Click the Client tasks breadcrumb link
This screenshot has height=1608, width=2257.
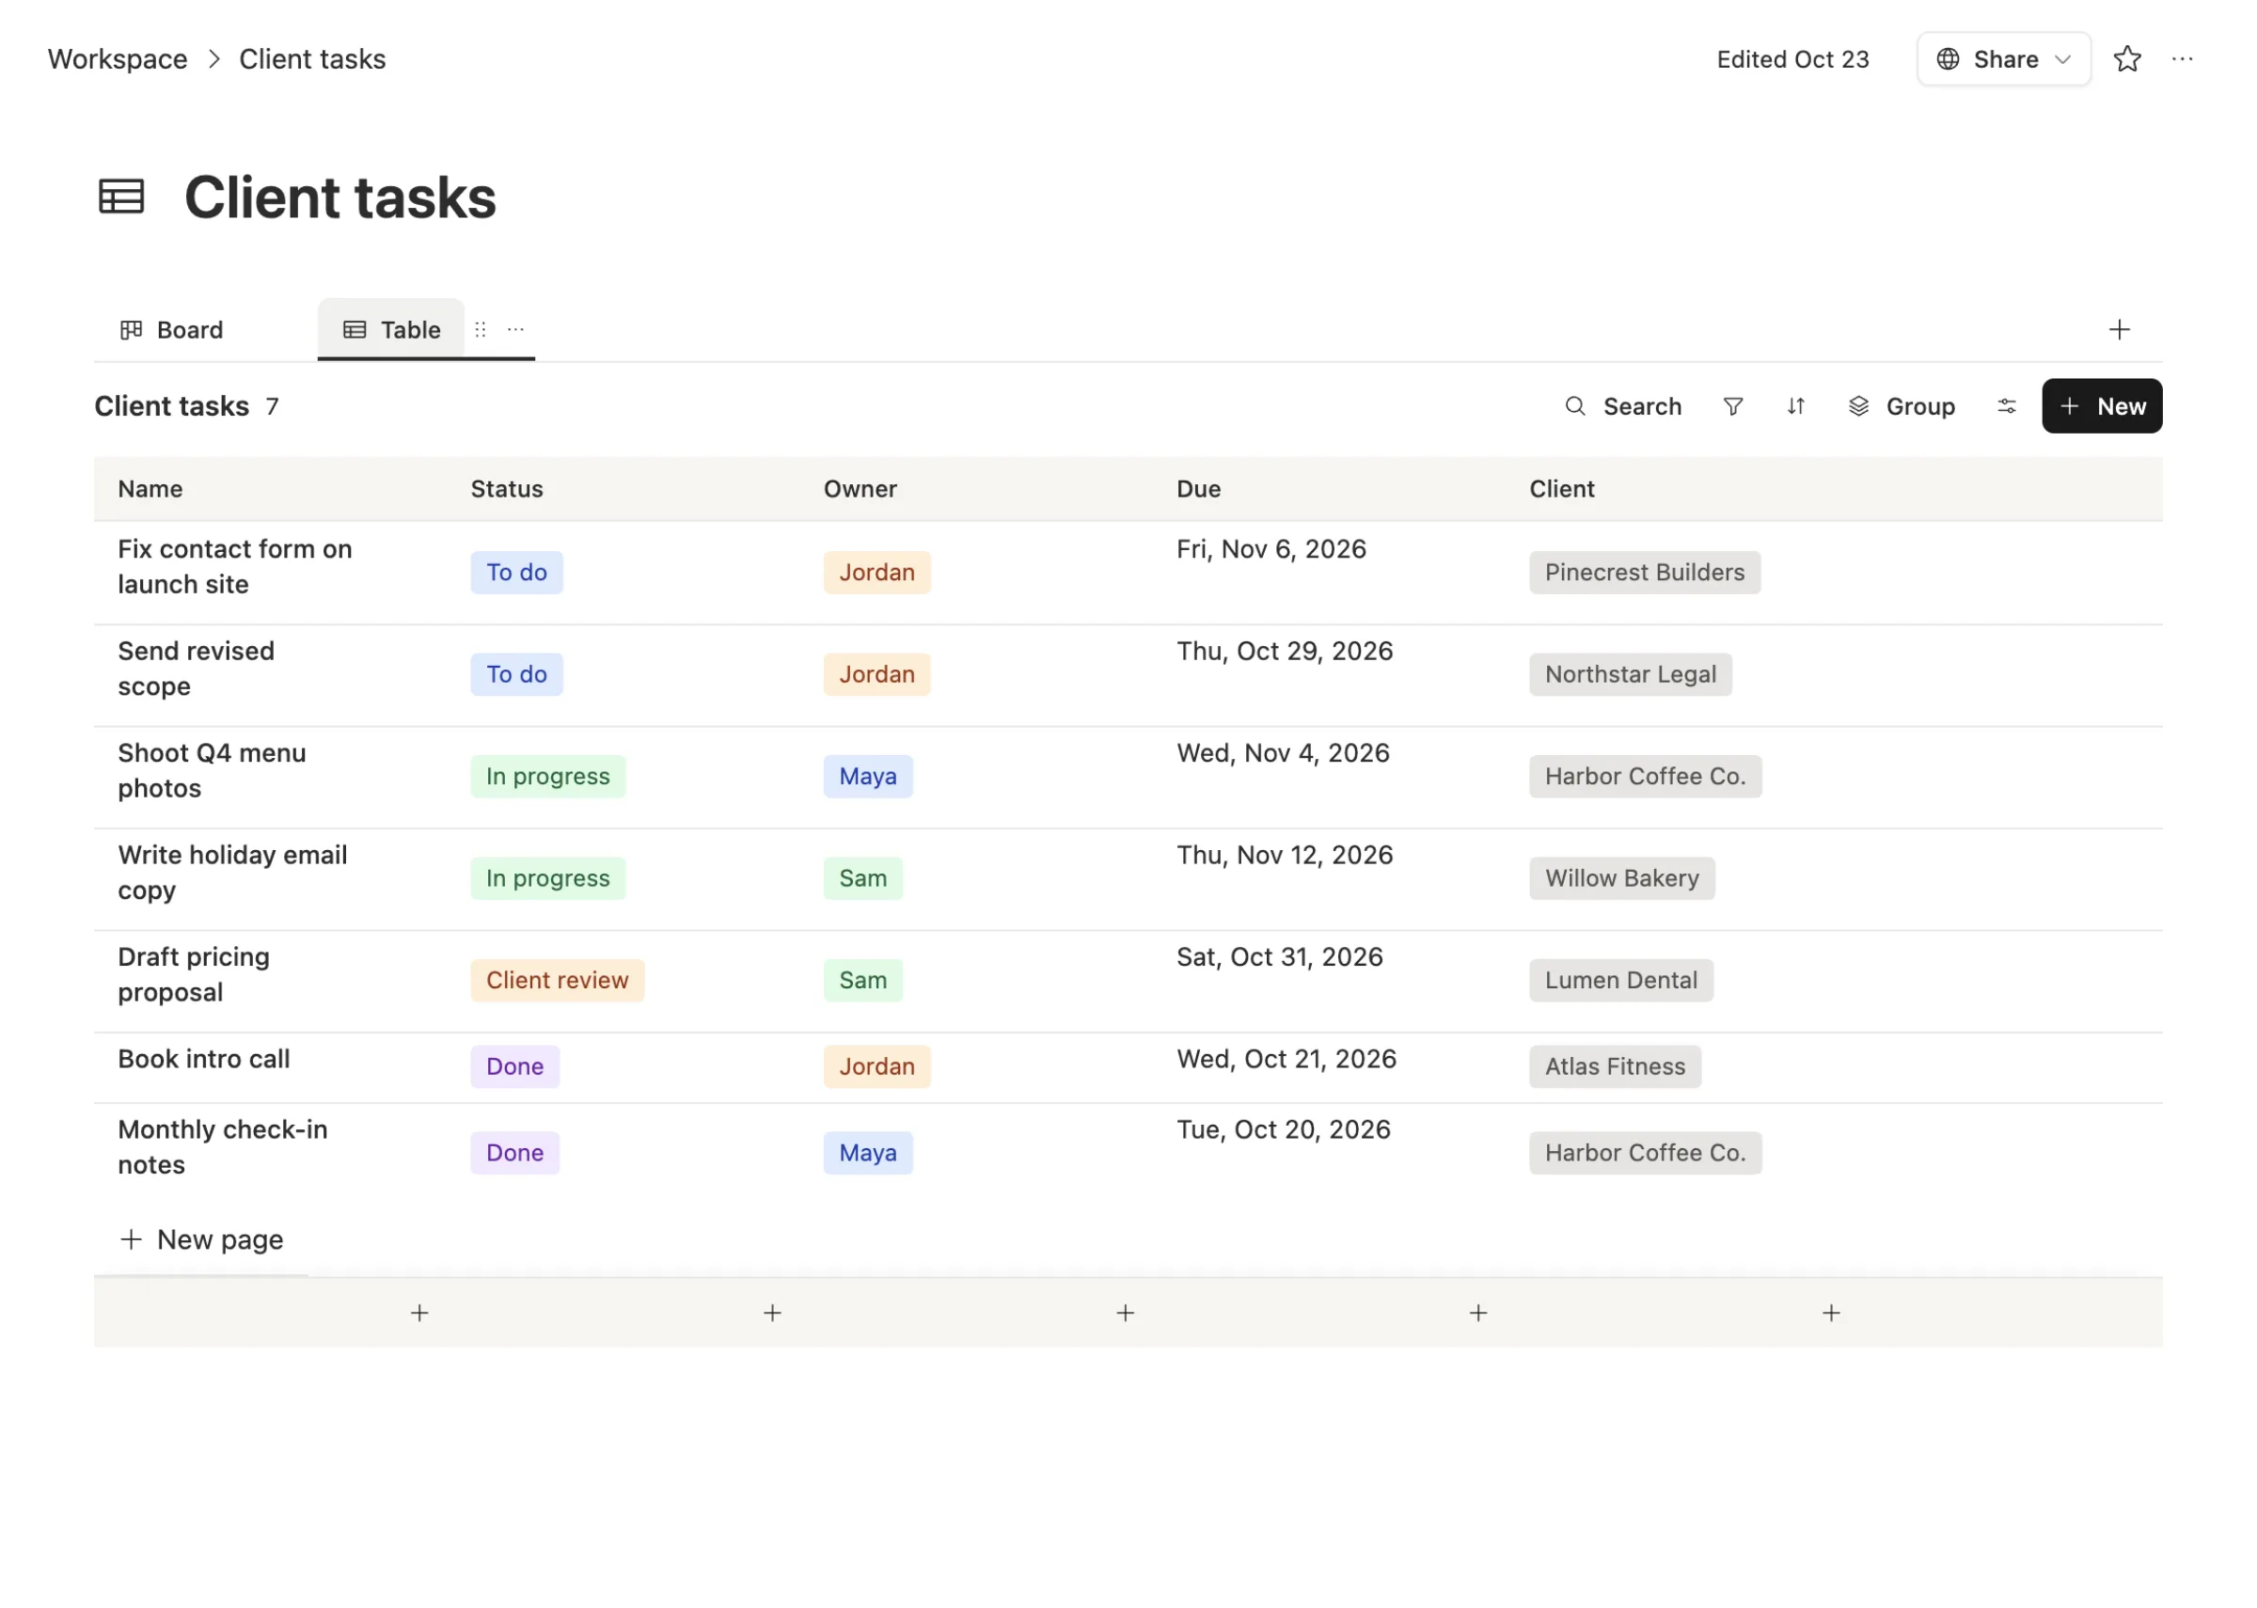point(313,59)
